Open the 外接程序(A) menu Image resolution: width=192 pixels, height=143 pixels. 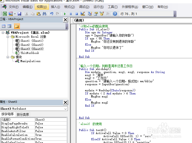(x=130, y=7)
